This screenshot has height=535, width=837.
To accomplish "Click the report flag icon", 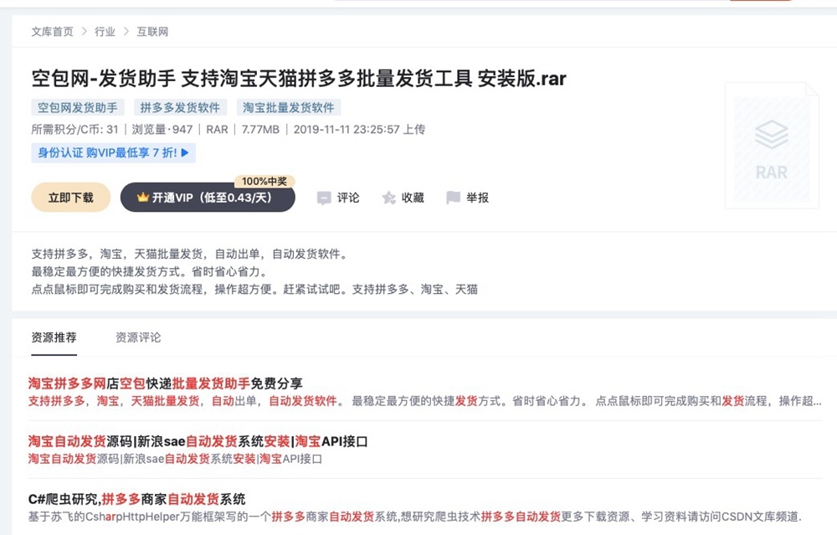I will point(453,198).
